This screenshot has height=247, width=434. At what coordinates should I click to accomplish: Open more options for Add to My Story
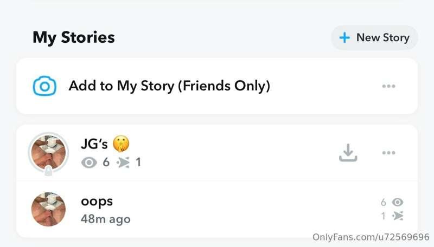[x=388, y=86]
